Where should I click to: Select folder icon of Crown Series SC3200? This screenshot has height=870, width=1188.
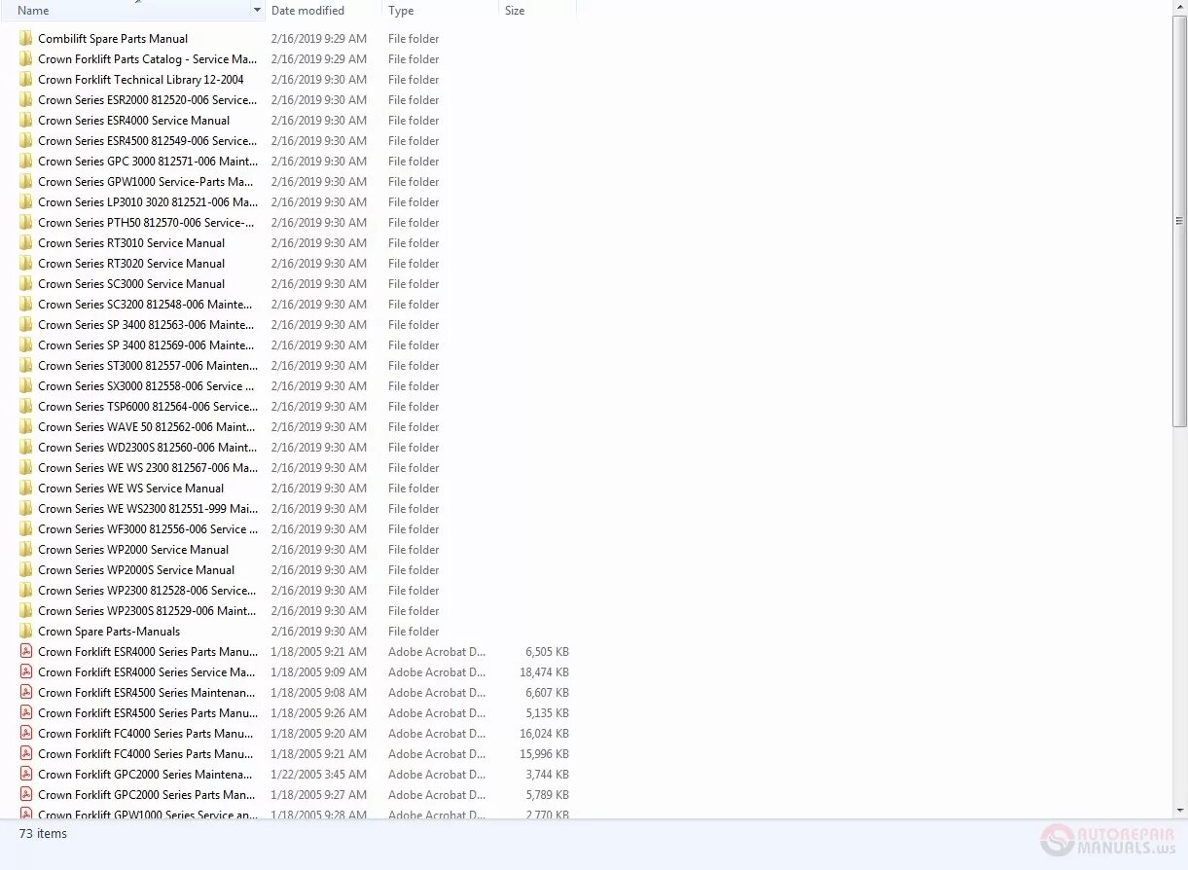(26, 305)
